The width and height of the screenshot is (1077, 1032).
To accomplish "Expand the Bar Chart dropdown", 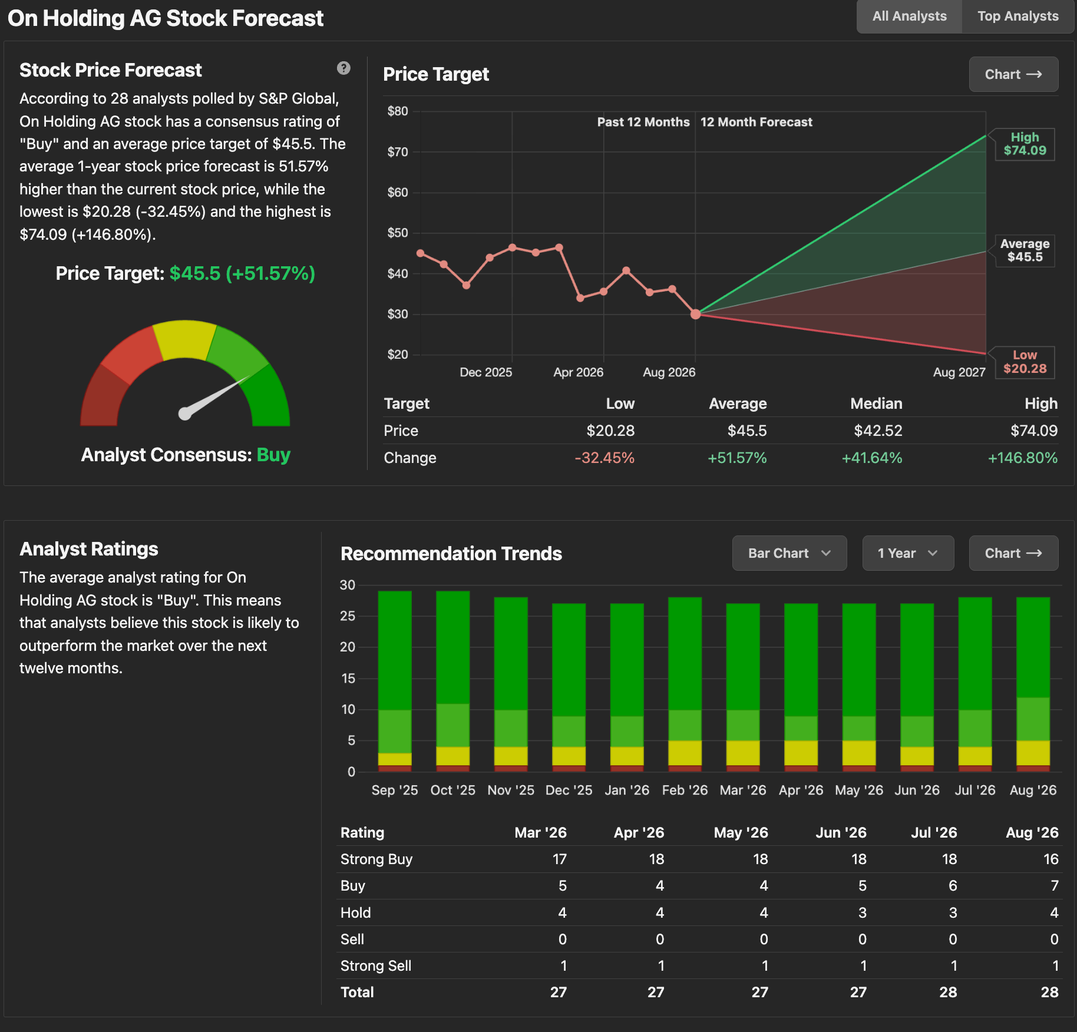I will (x=789, y=553).
